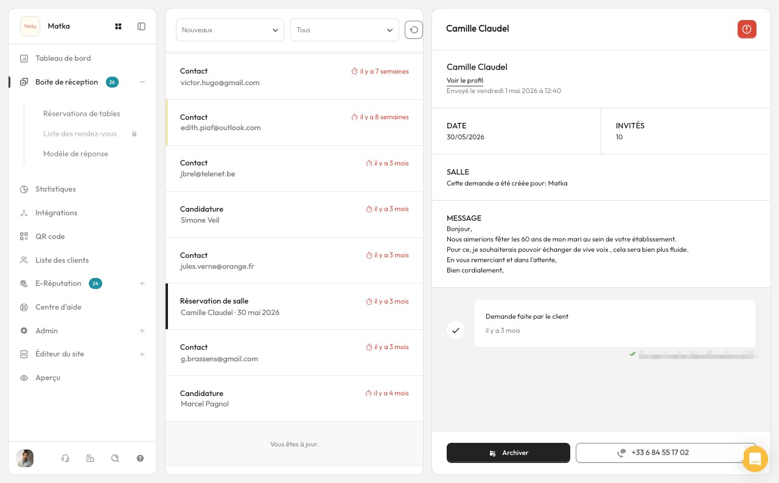Viewport: 779px width, 483px height.
Task: Click the Matka logo thumbnail
Action: (30, 26)
